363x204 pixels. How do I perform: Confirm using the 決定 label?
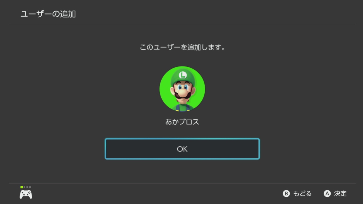(340, 193)
